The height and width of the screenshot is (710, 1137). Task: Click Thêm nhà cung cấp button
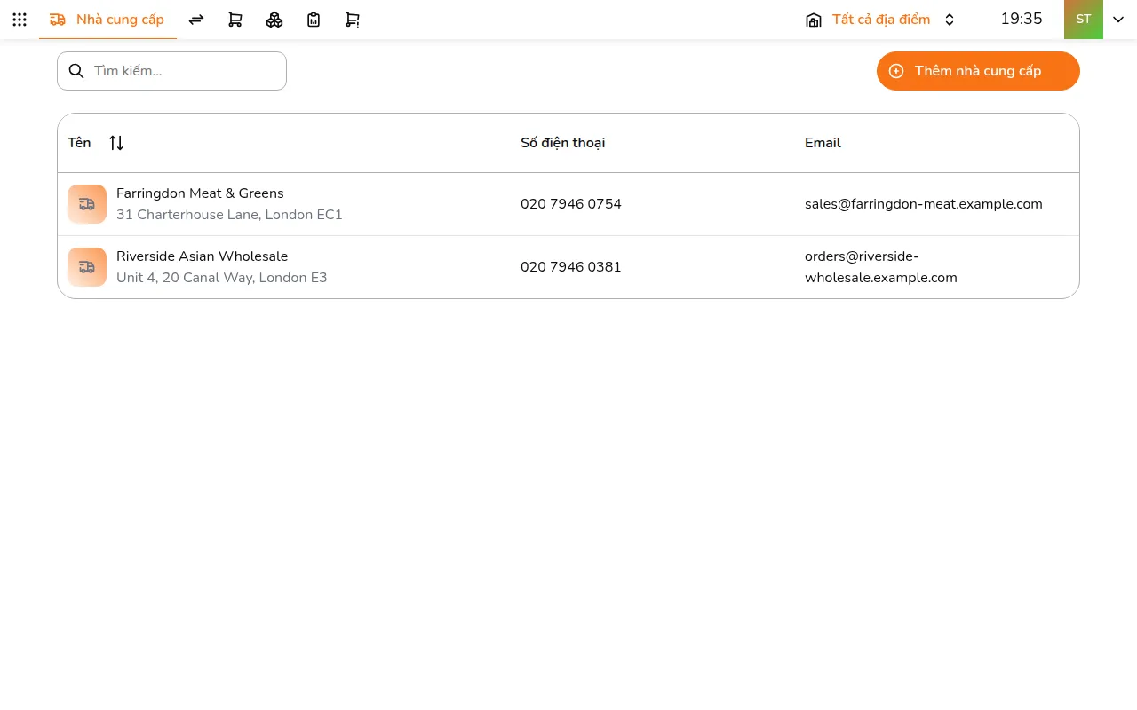978,71
